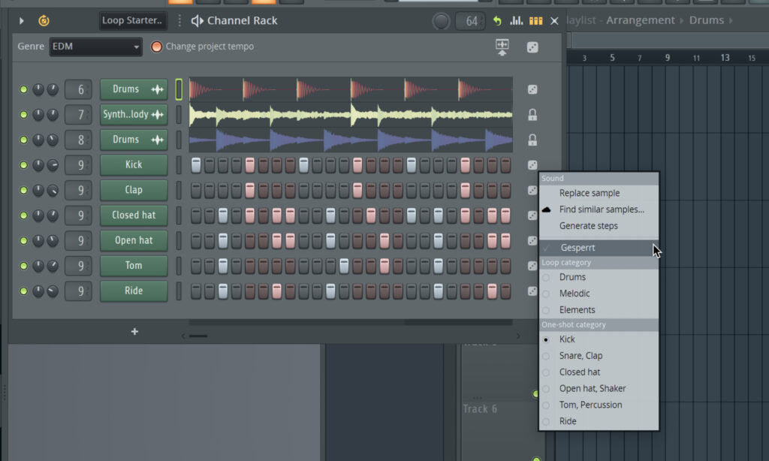Toggle the orange step sequencer view icon
Viewport: 769px width, 461px height.
tap(535, 20)
